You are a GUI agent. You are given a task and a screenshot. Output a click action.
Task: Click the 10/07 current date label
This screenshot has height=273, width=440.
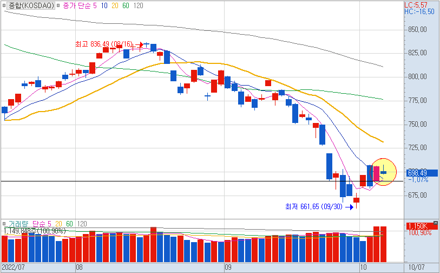416,267
